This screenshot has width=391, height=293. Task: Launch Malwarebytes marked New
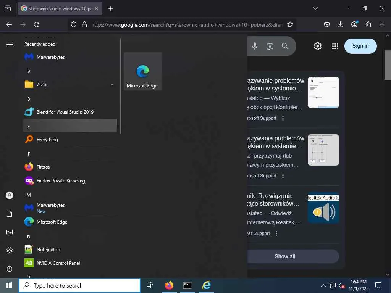click(x=70, y=208)
